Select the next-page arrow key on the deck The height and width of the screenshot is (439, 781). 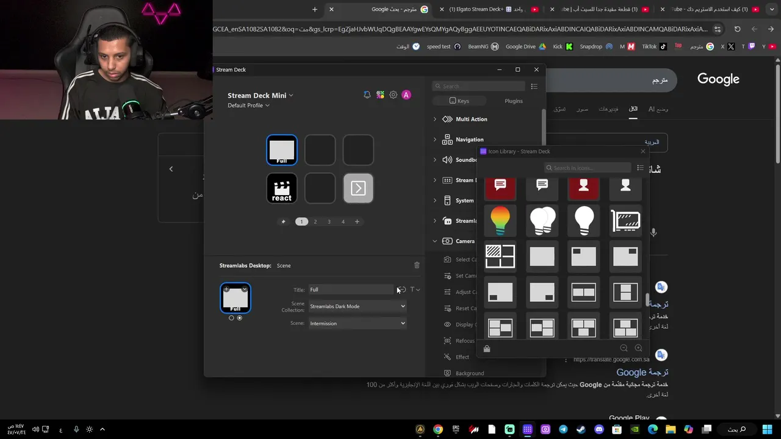pos(358,188)
